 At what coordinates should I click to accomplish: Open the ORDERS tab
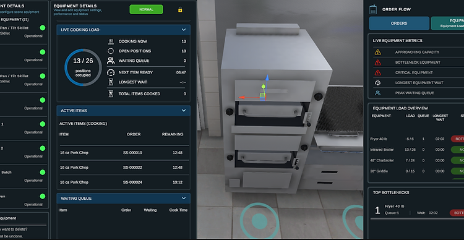(399, 24)
